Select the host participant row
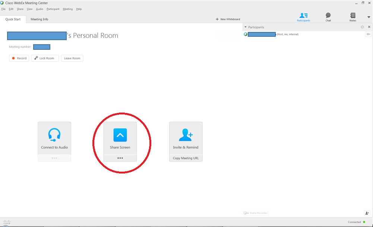This screenshot has width=373, height=227. 307,35
